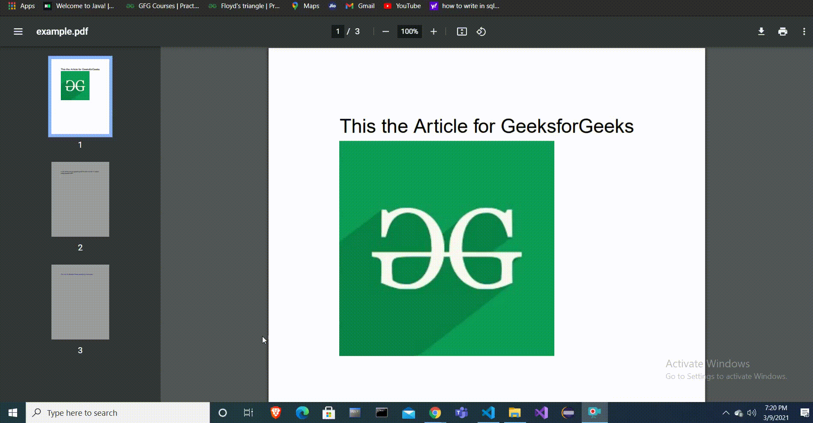Open the GFG Courses bookmark
Screen dimensions: 813x423
coord(161,6)
